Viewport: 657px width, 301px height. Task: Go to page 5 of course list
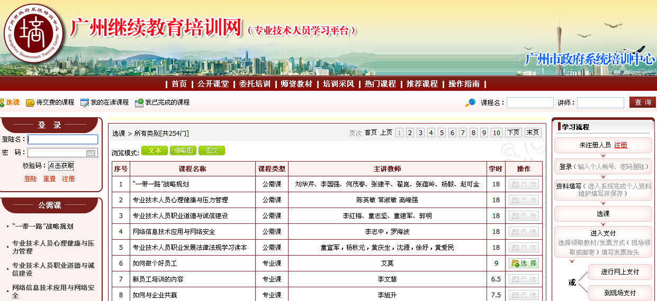442,133
